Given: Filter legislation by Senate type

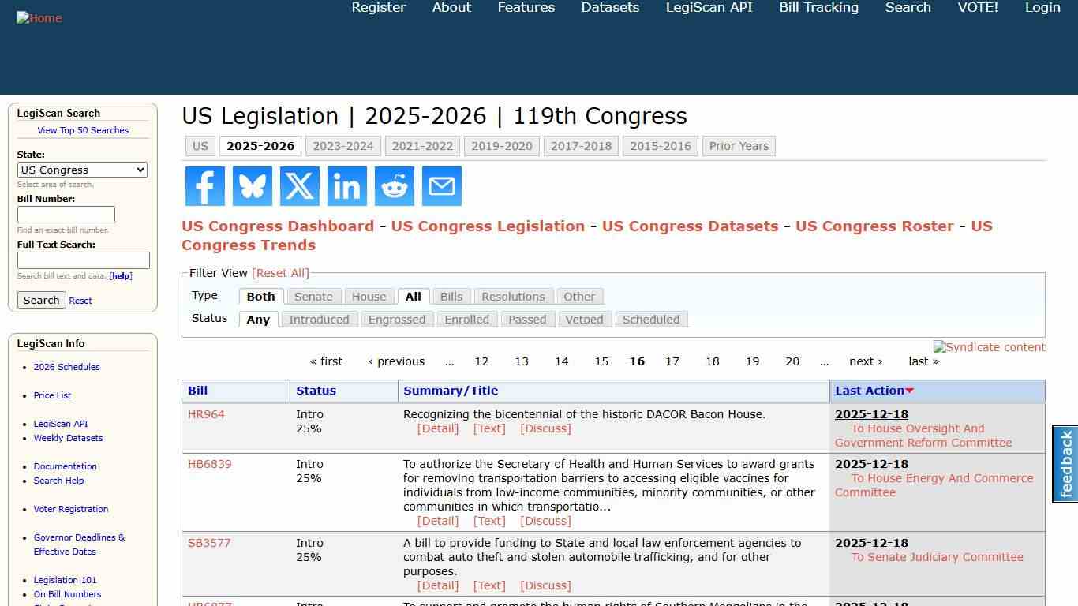Looking at the screenshot, I should point(313,296).
